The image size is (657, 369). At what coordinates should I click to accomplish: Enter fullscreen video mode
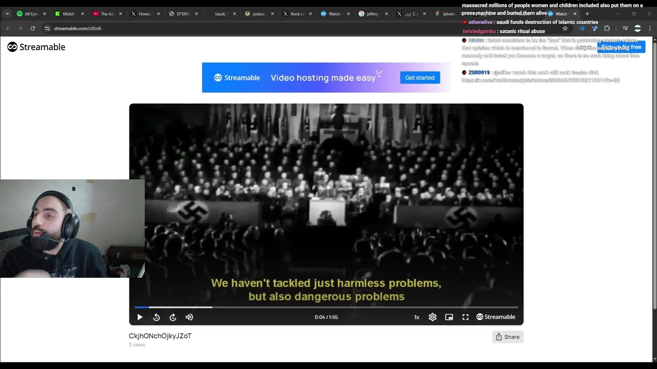[x=466, y=317]
